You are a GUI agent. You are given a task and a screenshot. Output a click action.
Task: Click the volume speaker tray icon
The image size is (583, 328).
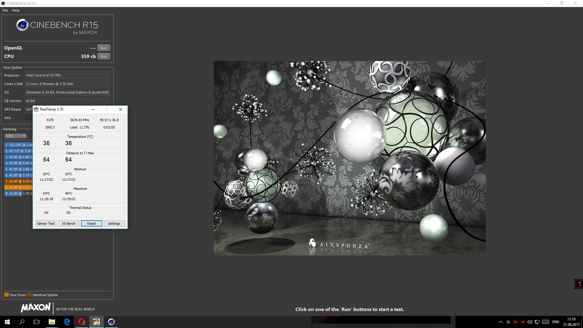point(530,322)
